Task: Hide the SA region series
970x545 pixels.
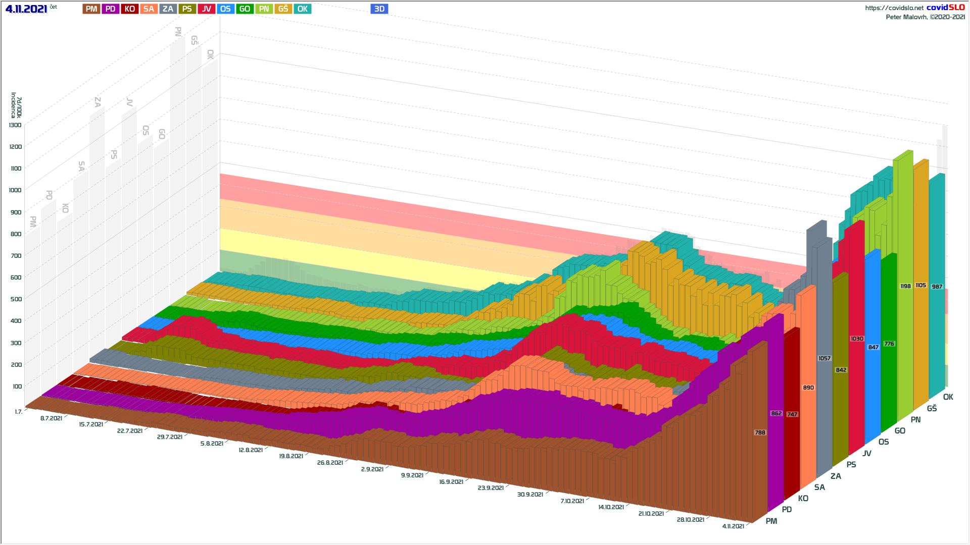Action: click(x=149, y=9)
